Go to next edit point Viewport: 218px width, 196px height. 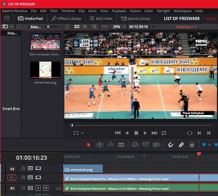tap(199, 133)
